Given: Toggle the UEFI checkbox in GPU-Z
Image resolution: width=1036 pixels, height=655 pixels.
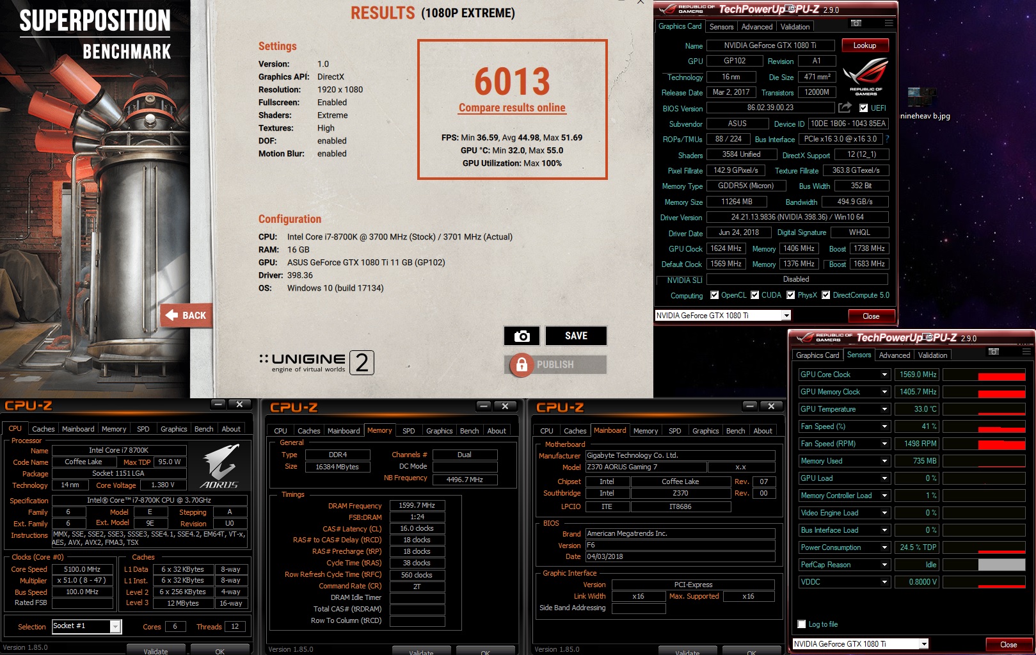Looking at the screenshot, I should click(864, 108).
